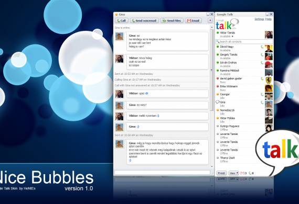Click the call icon next to david.gabor.godor

(x=262, y=78)
